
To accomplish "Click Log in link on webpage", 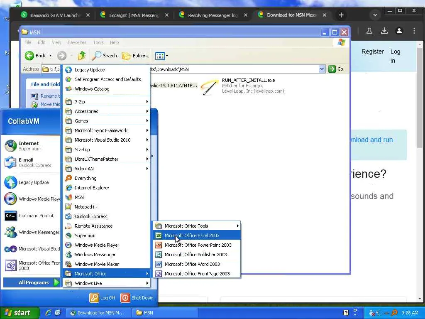I will click(395, 56).
